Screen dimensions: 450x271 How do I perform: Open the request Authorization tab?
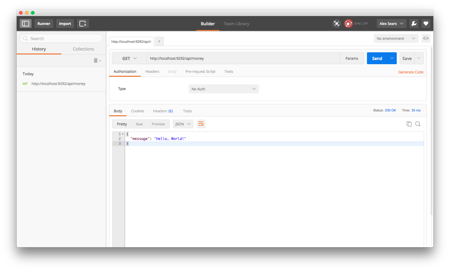(x=125, y=72)
